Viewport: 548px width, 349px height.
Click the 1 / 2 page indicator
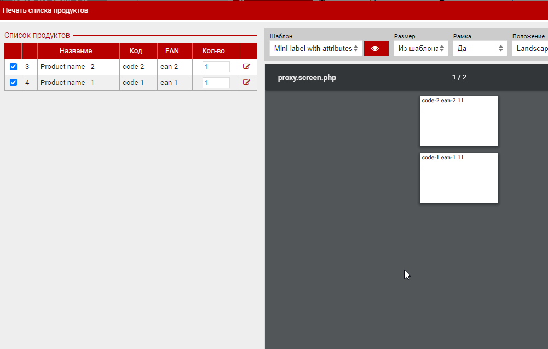pos(459,77)
